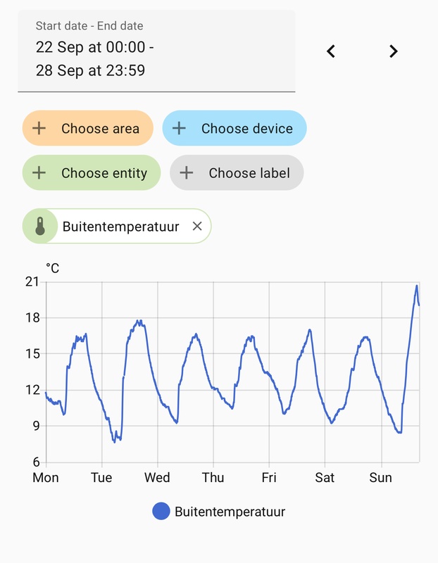438x563 pixels.
Task: Go to next date range arrow
Action: (394, 51)
